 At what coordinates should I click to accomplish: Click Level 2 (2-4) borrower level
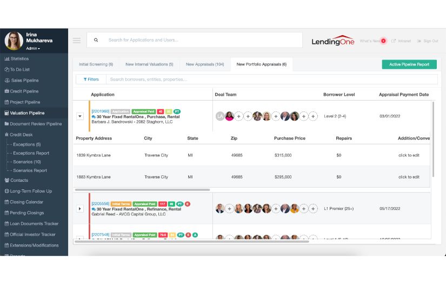pyautogui.click(x=335, y=116)
